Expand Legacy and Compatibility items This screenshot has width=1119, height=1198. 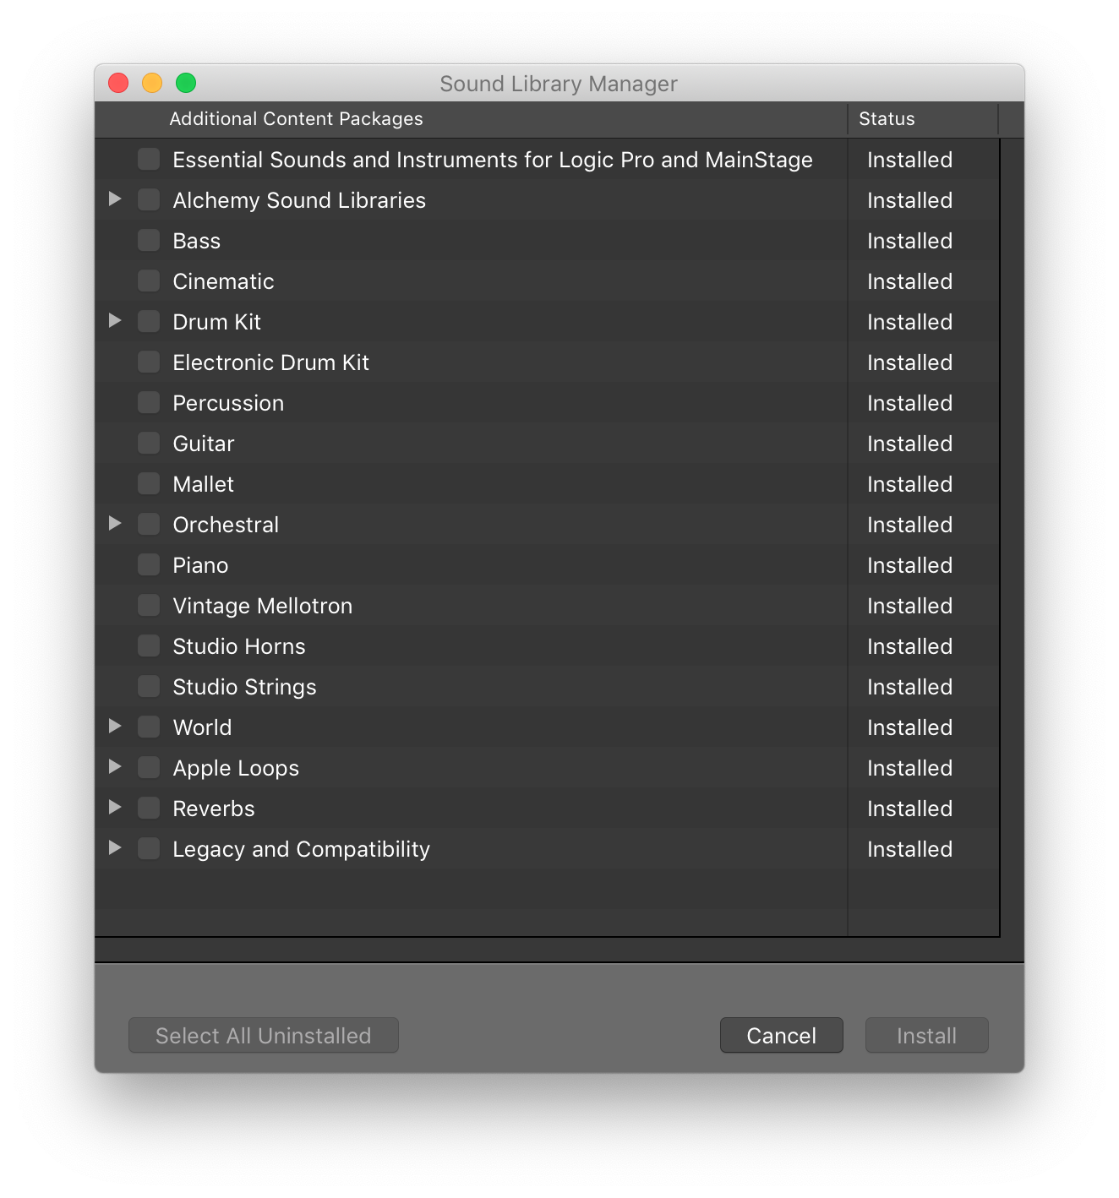pyautogui.click(x=115, y=848)
